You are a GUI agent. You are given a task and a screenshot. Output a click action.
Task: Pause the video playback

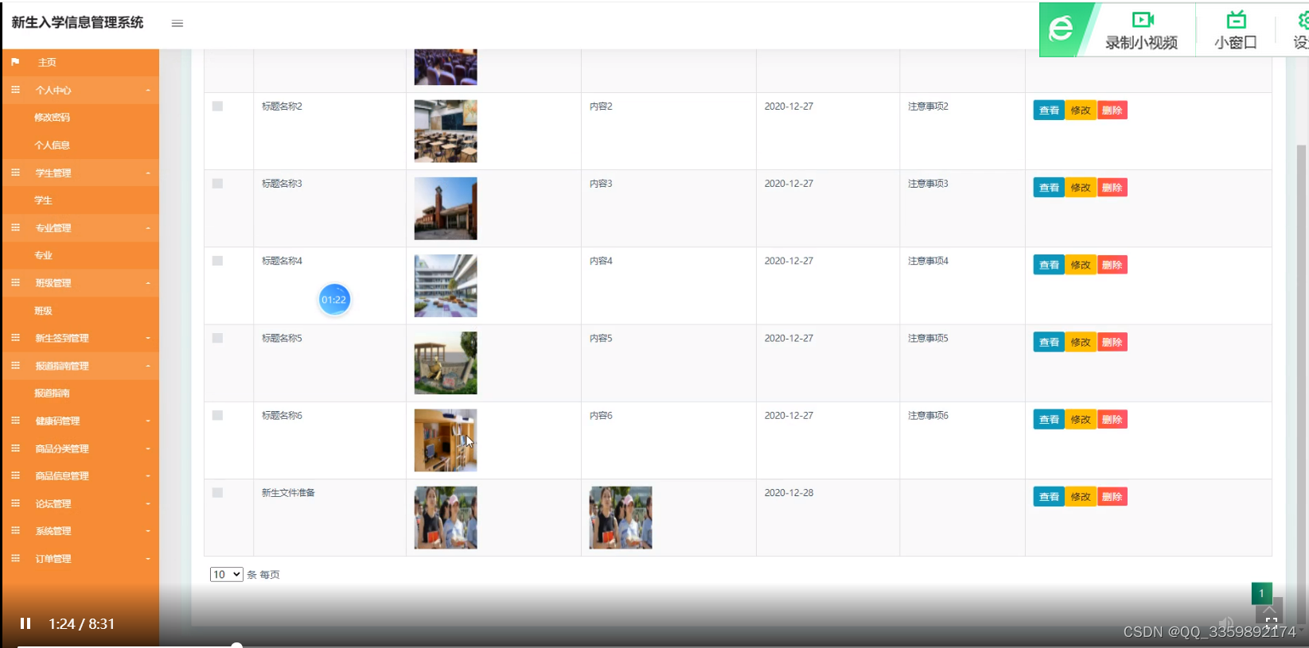pos(25,623)
